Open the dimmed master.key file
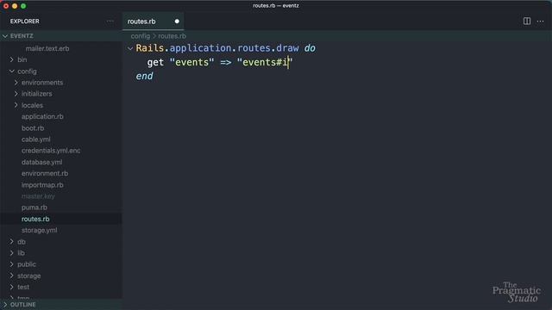The height and width of the screenshot is (310, 552). pos(38,196)
